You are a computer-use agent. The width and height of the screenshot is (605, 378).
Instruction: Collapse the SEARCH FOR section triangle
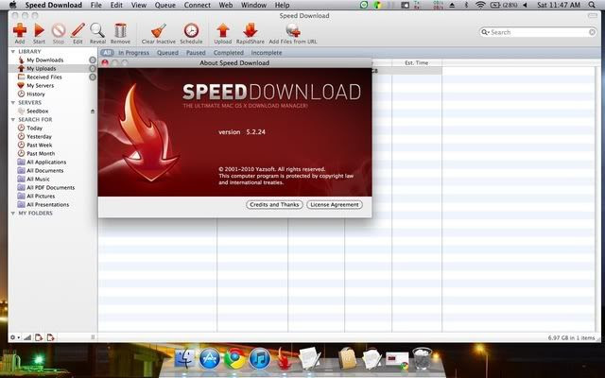(x=13, y=120)
